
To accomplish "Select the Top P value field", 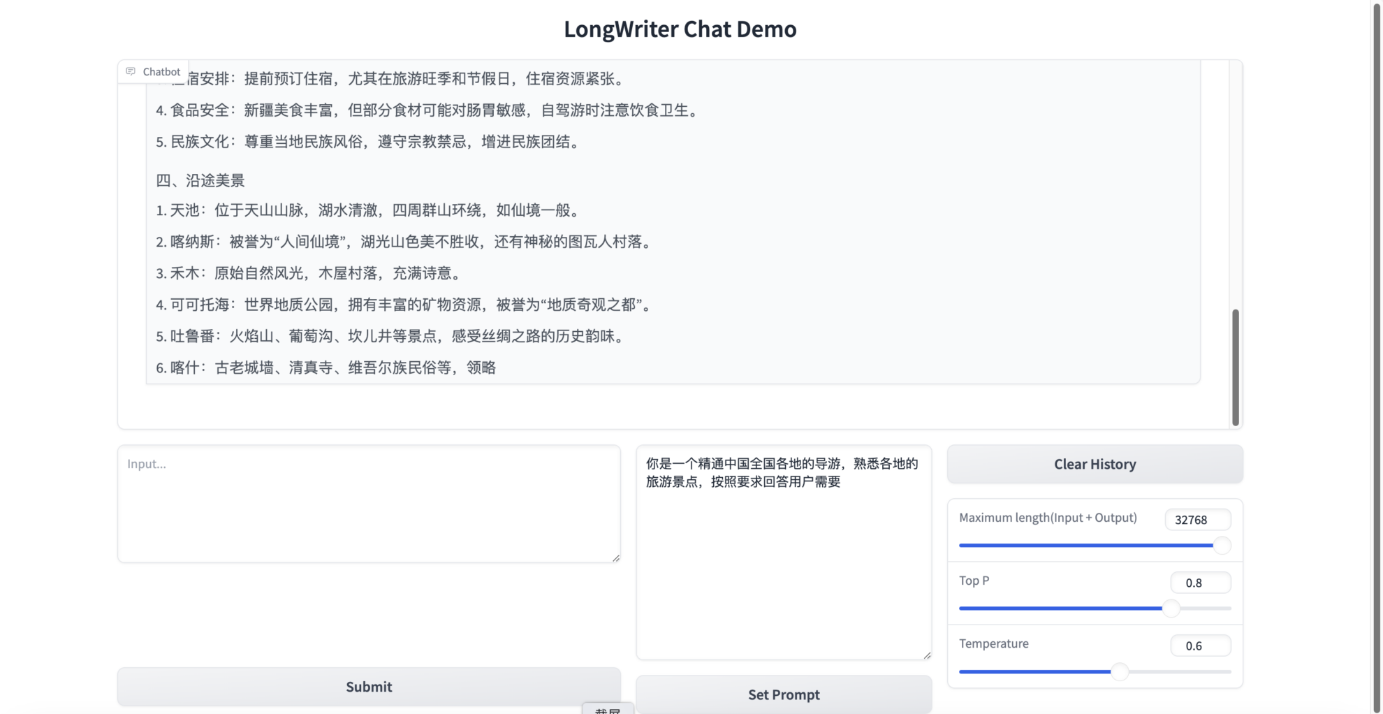I will tap(1200, 583).
